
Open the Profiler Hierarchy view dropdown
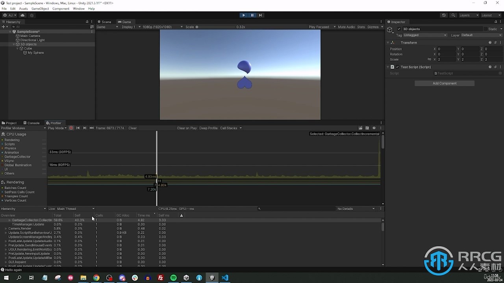23,209
